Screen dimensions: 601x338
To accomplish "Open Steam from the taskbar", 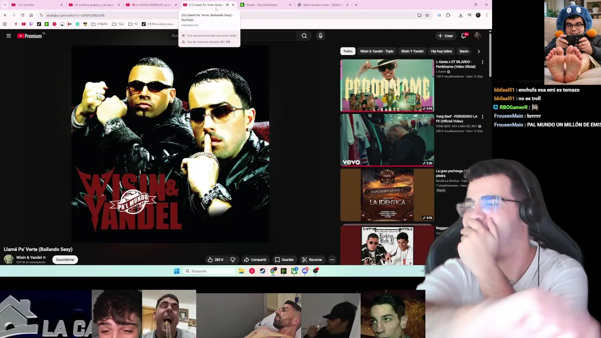I will pyautogui.click(x=262, y=271).
